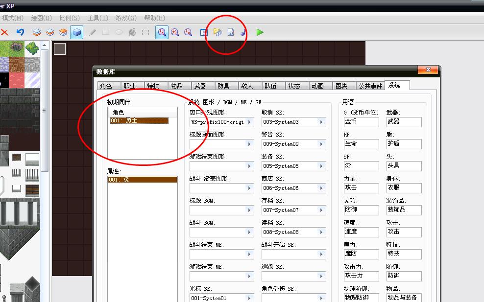Open the 标题 BGM picker arrow
This screenshot has width=484, height=302.
[x=249, y=210]
